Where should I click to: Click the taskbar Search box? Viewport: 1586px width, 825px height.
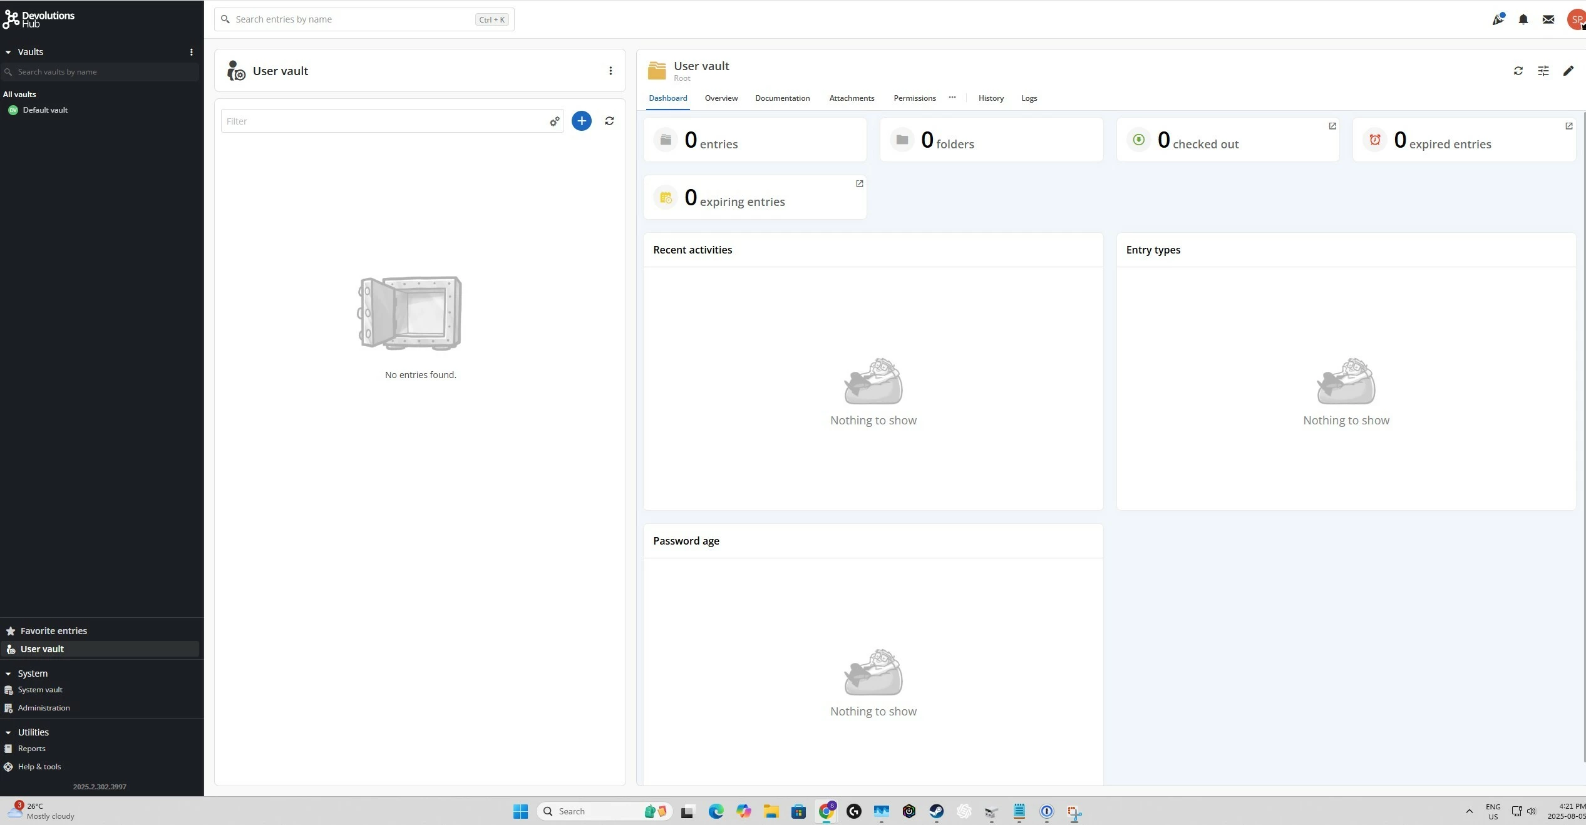tap(605, 812)
